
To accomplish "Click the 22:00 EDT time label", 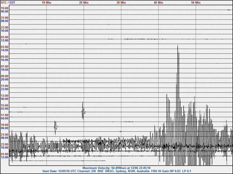I will (5, 89).
